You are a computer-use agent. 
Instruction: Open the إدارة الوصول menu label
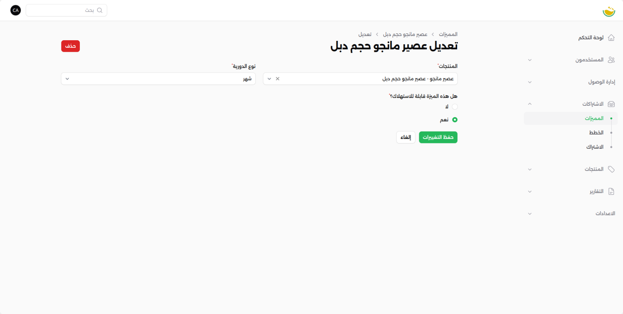coord(602,82)
